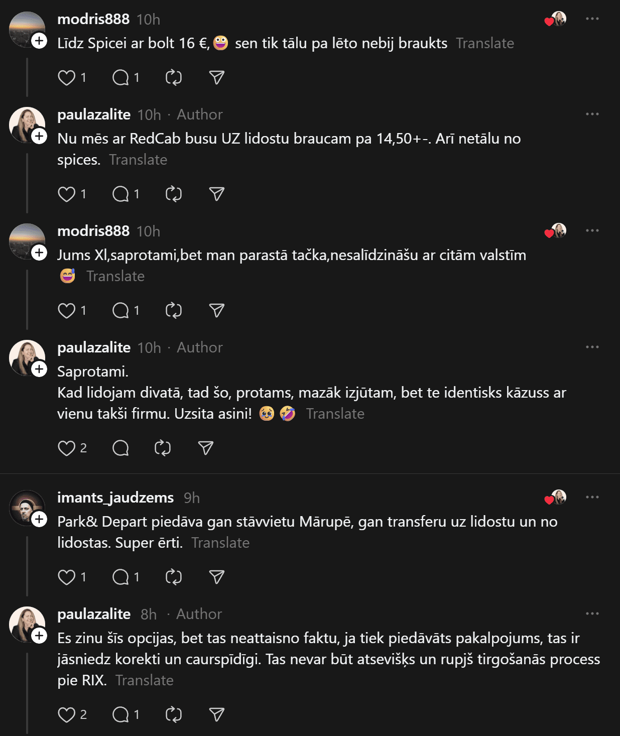Viewport: 620px width, 736px height.
Task: Share modris888's 'Jums Xl,saprotami' comment
Action: 216,311
